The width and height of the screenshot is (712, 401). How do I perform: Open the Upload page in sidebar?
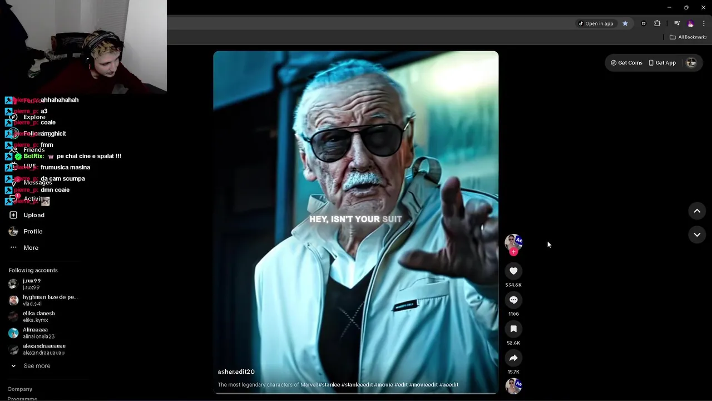coord(34,215)
